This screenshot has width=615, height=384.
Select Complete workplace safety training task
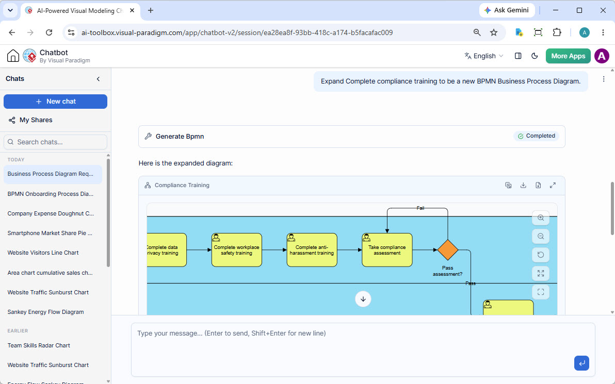click(x=236, y=250)
